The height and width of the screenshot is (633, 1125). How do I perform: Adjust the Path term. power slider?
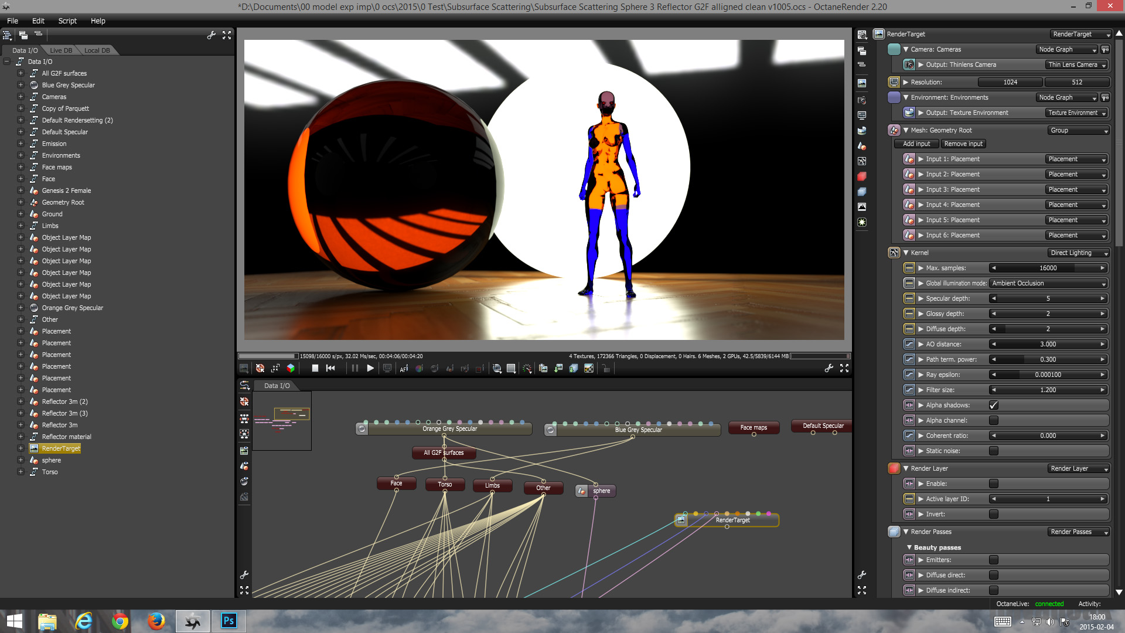pyautogui.click(x=1048, y=359)
